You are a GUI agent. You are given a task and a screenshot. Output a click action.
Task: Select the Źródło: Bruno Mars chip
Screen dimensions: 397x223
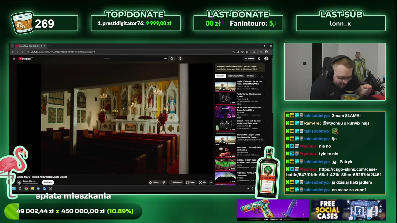pyautogui.click(x=236, y=76)
